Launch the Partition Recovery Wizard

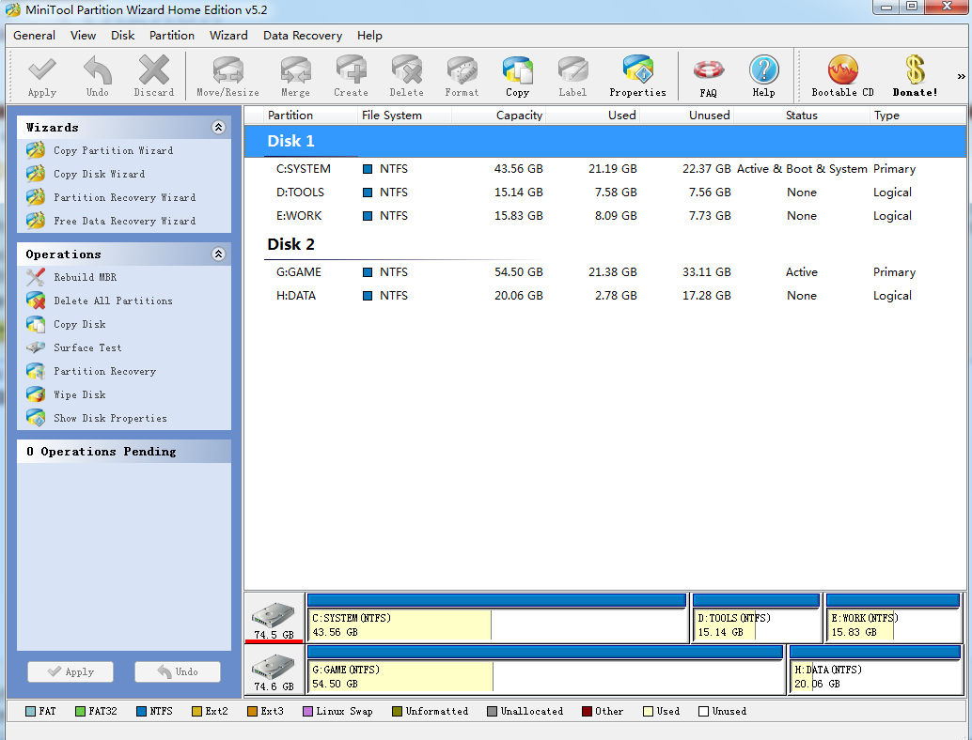[x=125, y=197]
